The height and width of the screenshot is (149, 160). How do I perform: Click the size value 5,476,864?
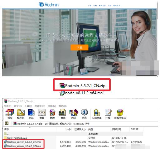pyautogui.click(x=65, y=142)
